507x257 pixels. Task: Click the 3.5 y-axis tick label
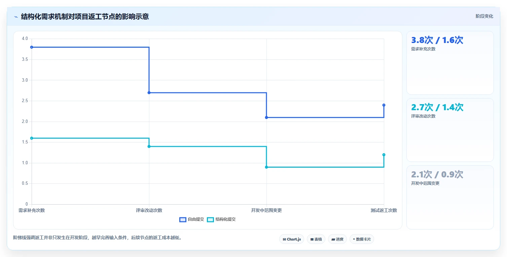(25, 59)
